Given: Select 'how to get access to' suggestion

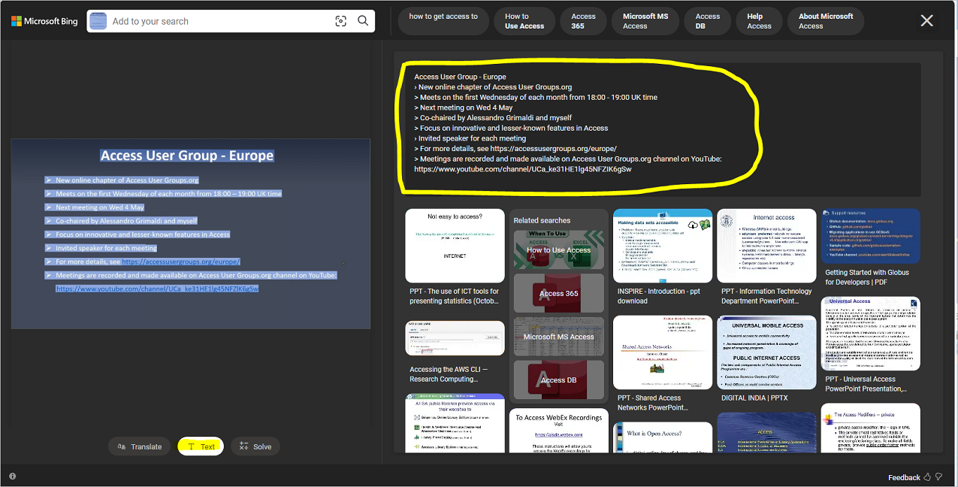Looking at the screenshot, I should [443, 21].
